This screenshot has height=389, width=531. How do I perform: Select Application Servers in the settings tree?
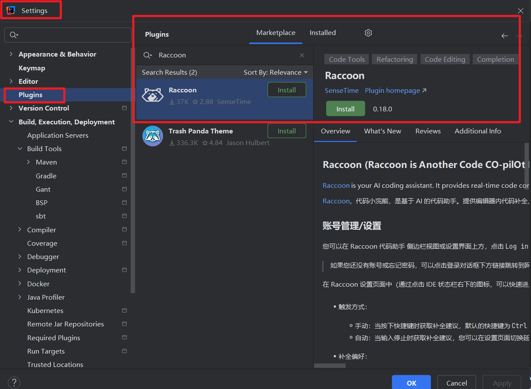(58, 135)
